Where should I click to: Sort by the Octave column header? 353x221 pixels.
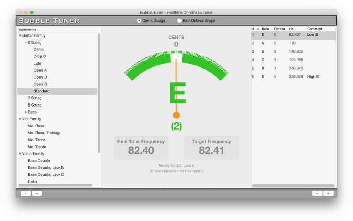pyautogui.click(x=279, y=29)
